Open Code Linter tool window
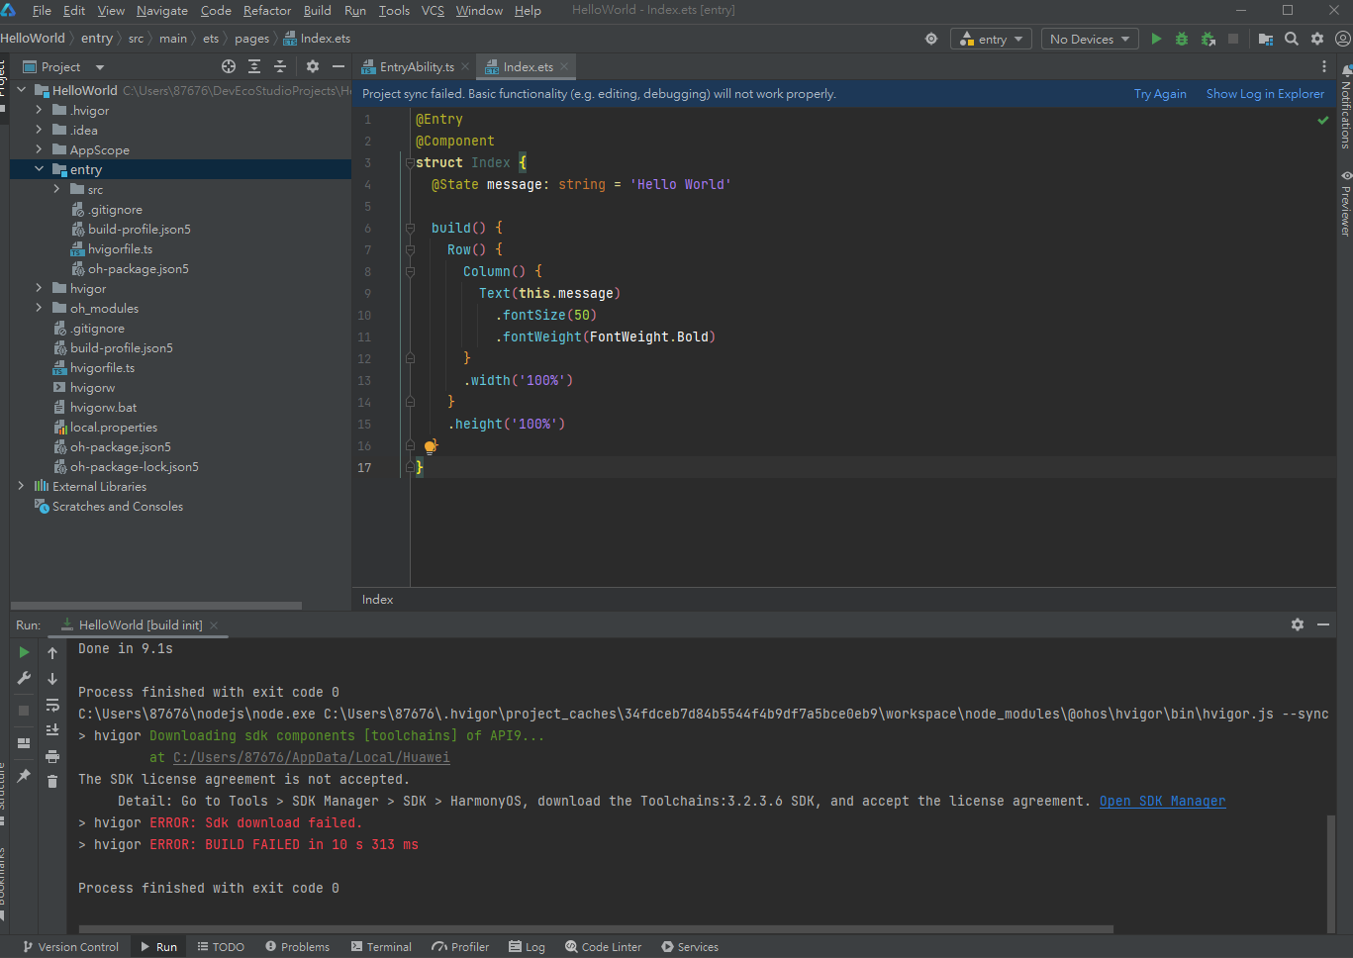Screen dimensions: 1353x958 click(x=603, y=947)
